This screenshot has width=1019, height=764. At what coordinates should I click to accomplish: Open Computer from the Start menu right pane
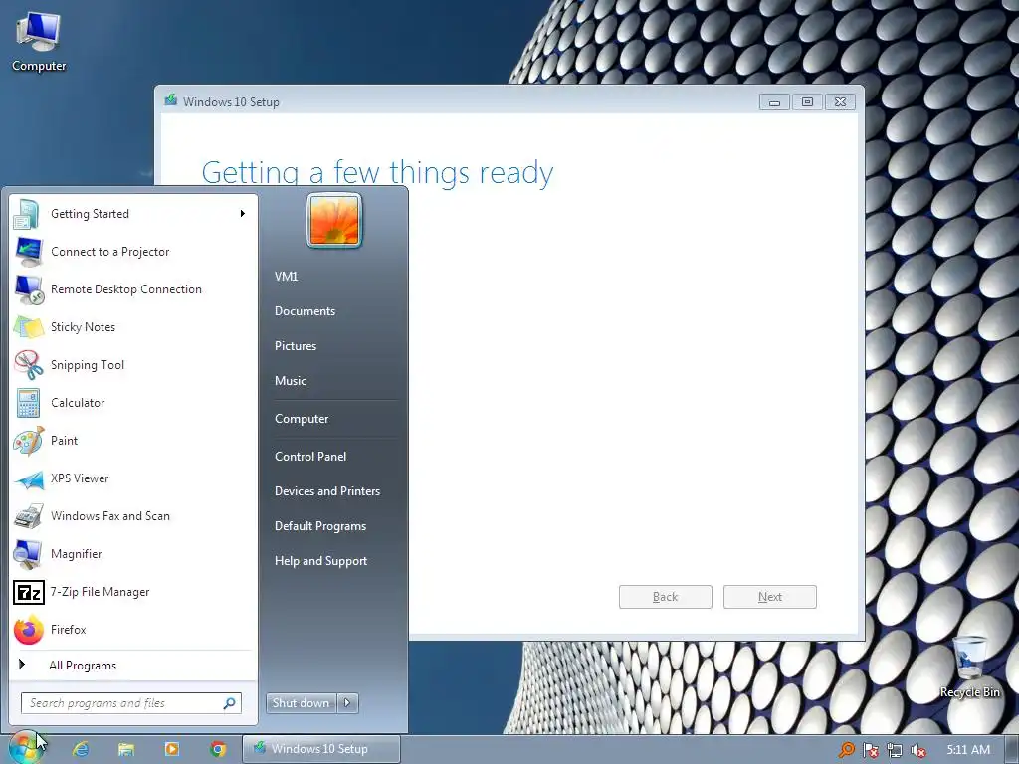pos(302,419)
